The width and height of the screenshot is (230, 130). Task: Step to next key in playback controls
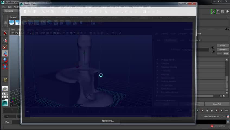[217, 111]
